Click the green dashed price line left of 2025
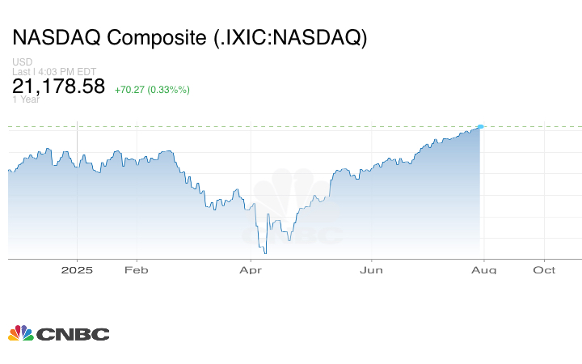This screenshot has width=582, height=364. coord(40,127)
